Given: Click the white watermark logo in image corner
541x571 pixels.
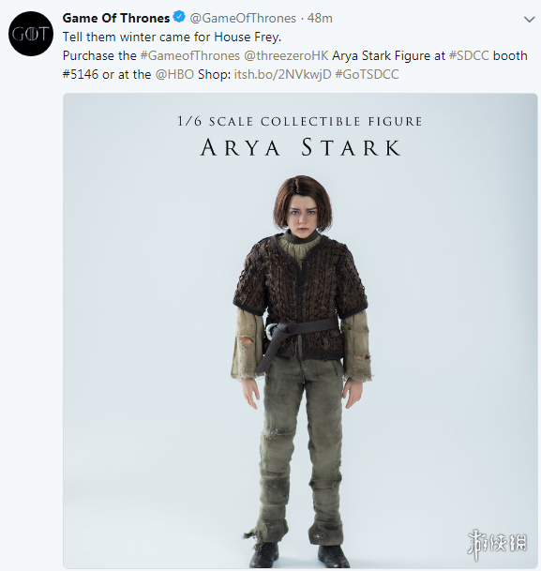Looking at the screenshot, I should pyautogui.click(x=497, y=544).
